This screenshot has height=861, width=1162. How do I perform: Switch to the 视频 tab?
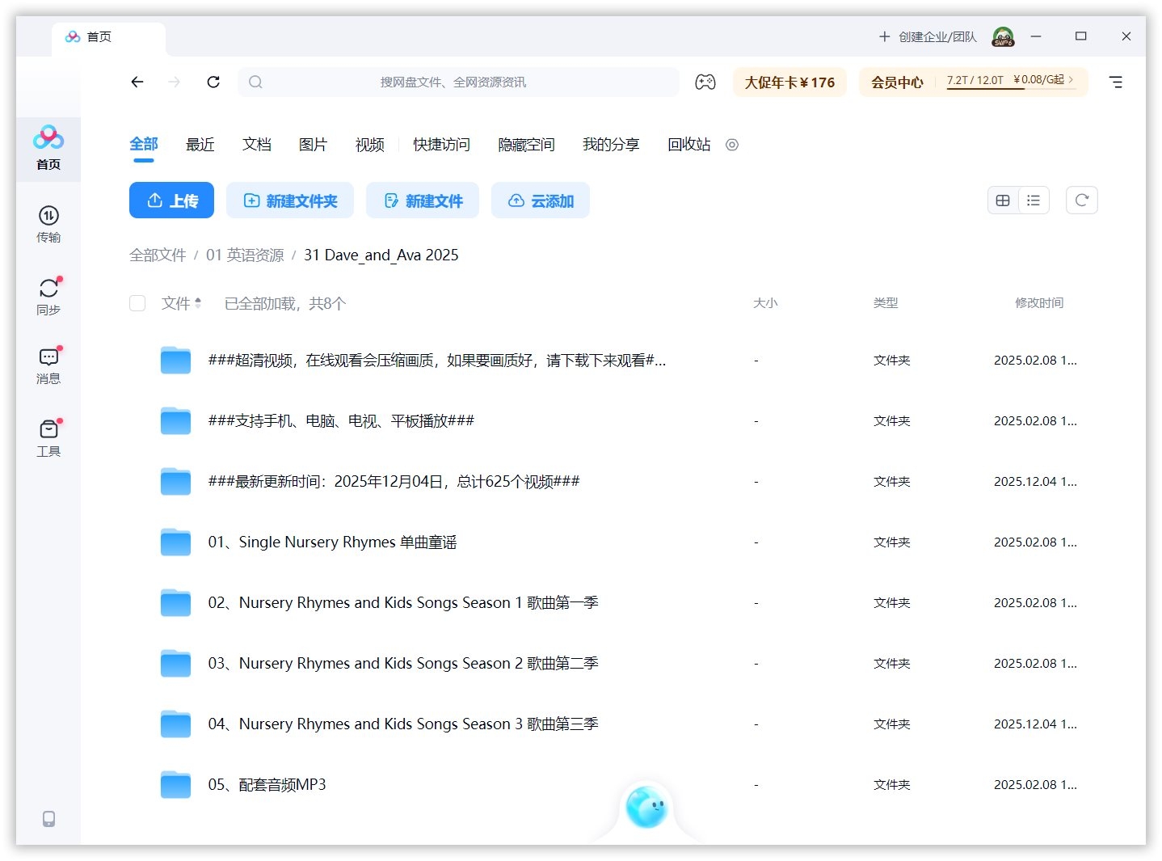click(x=368, y=145)
